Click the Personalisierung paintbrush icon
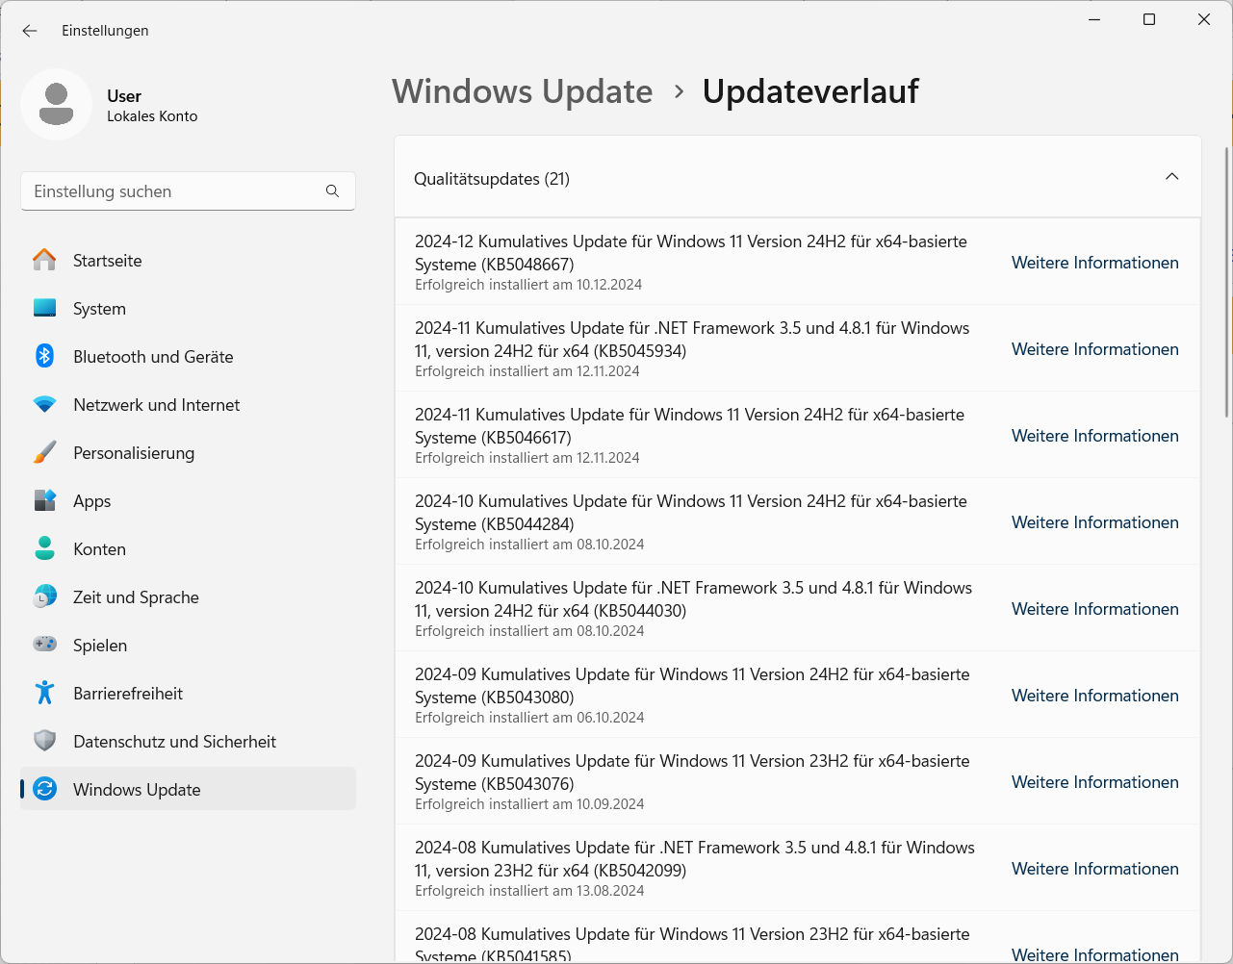1233x964 pixels. coord(44,453)
